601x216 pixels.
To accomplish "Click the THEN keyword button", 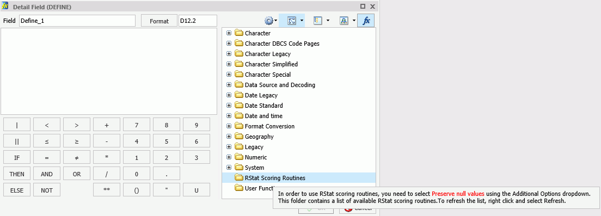I will tap(17, 174).
